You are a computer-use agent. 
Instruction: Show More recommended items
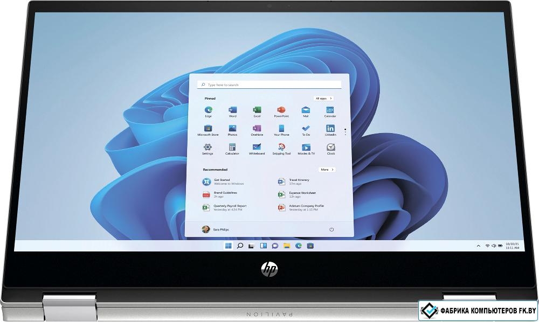click(327, 170)
